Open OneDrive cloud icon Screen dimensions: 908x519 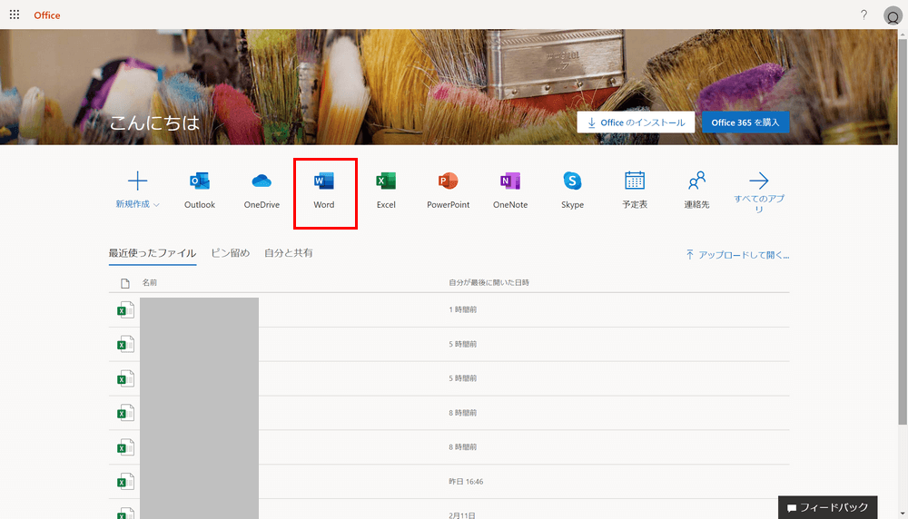coord(262,181)
